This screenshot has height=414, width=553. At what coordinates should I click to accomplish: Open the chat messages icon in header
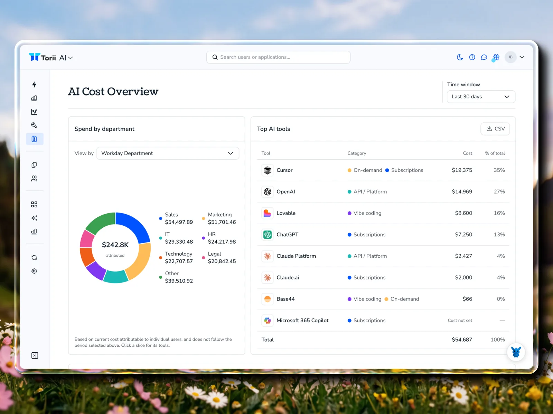pos(484,57)
